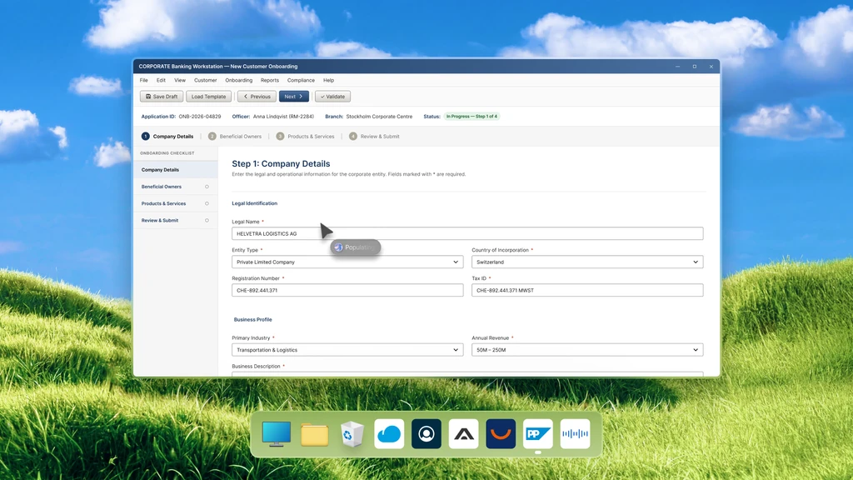The height and width of the screenshot is (480, 853).
Task: Click the application ID value ONB-2026-04829
Action: coord(200,117)
